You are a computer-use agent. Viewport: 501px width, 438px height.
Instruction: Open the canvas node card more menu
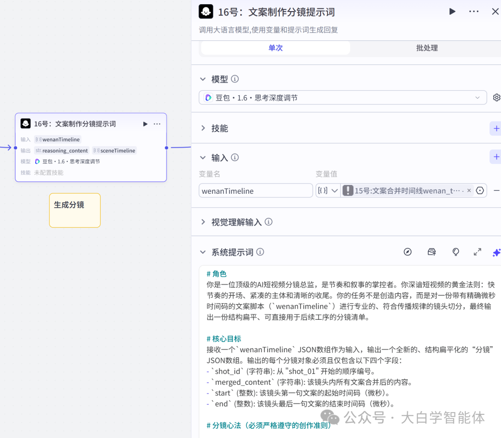(157, 124)
